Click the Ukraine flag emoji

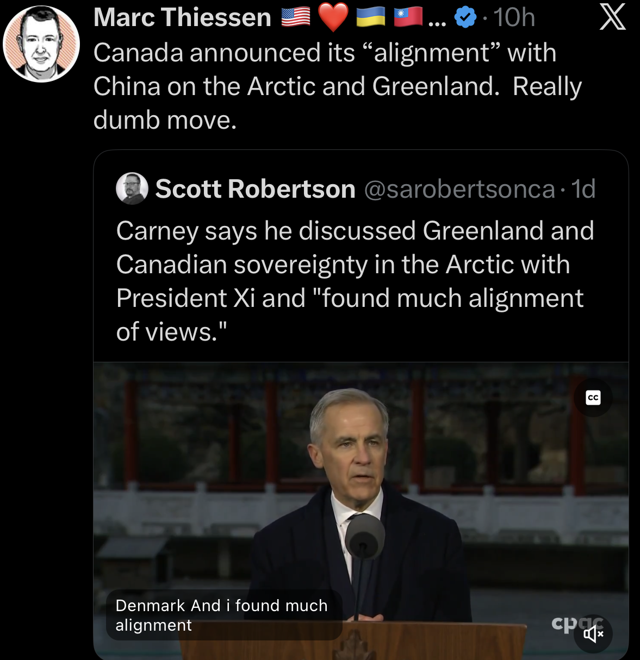tap(370, 17)
